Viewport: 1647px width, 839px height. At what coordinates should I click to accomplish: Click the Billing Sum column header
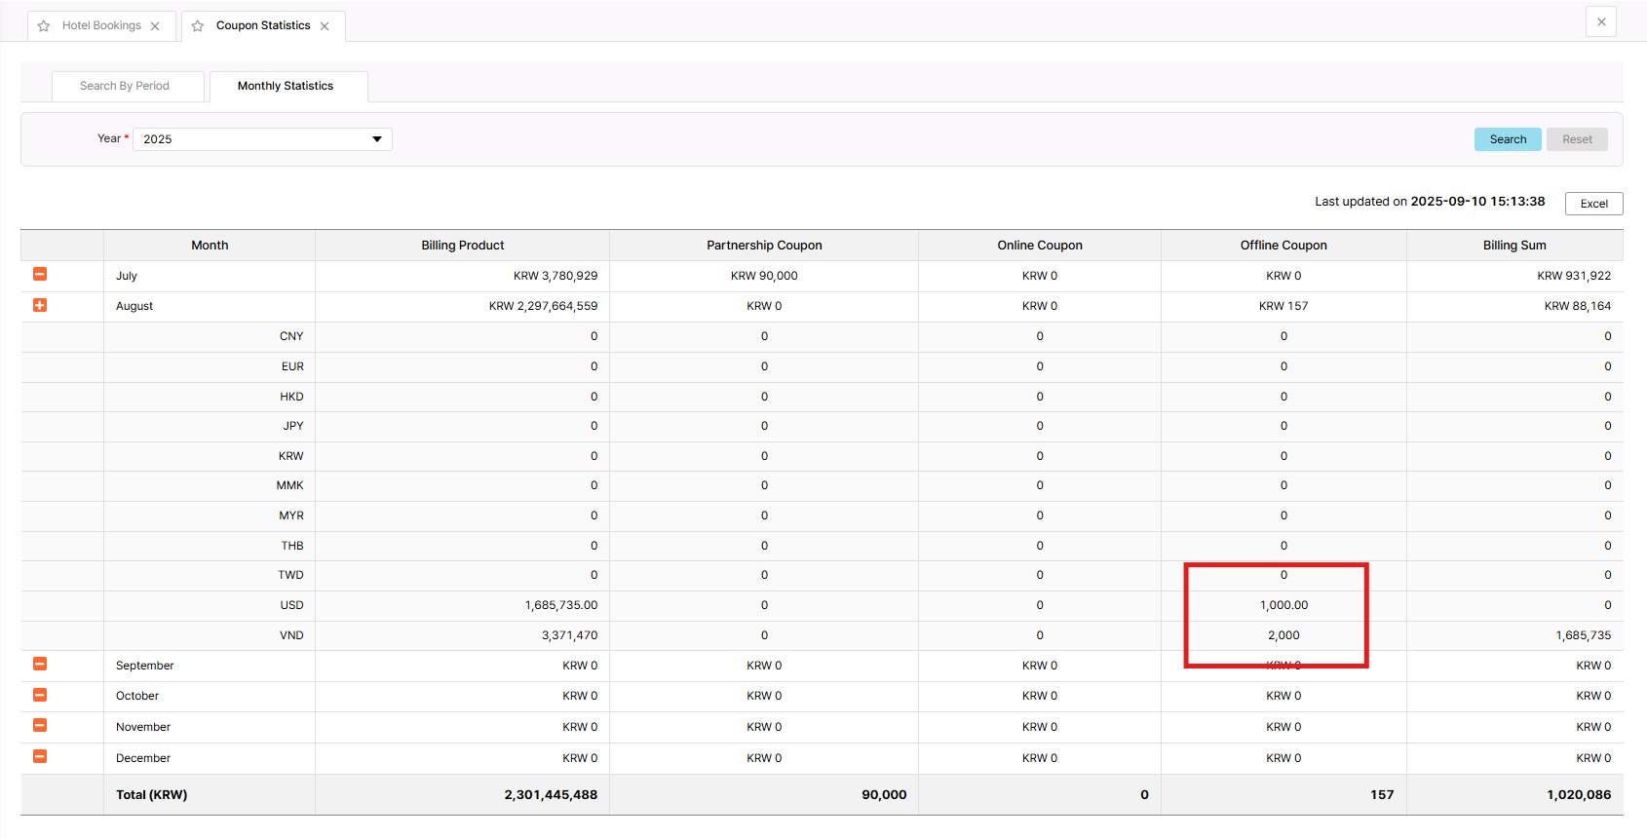point(1514,246)
